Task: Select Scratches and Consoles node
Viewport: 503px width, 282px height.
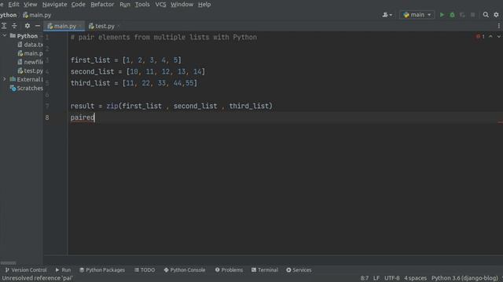Action: (x=26, y=88)
